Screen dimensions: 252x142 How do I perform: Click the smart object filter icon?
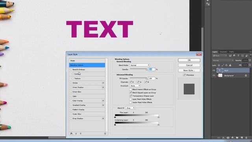tap(246, 56)
